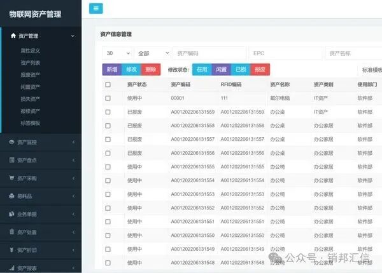This screenshot has height=273, width=382.
Task: Click the documents icon for 业务单据
Action: [11, 214]
